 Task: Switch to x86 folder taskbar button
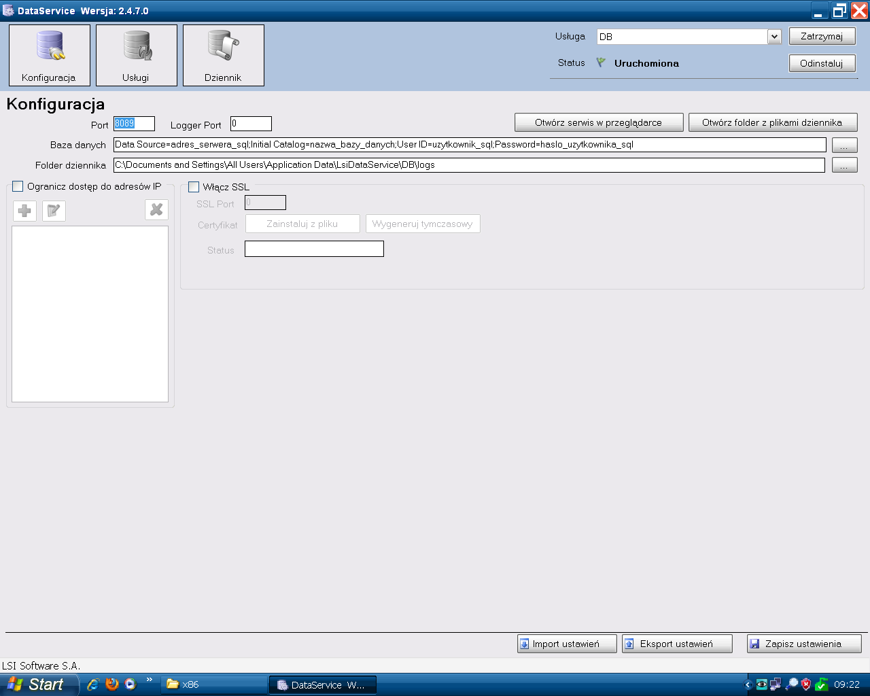click(214, 685)
